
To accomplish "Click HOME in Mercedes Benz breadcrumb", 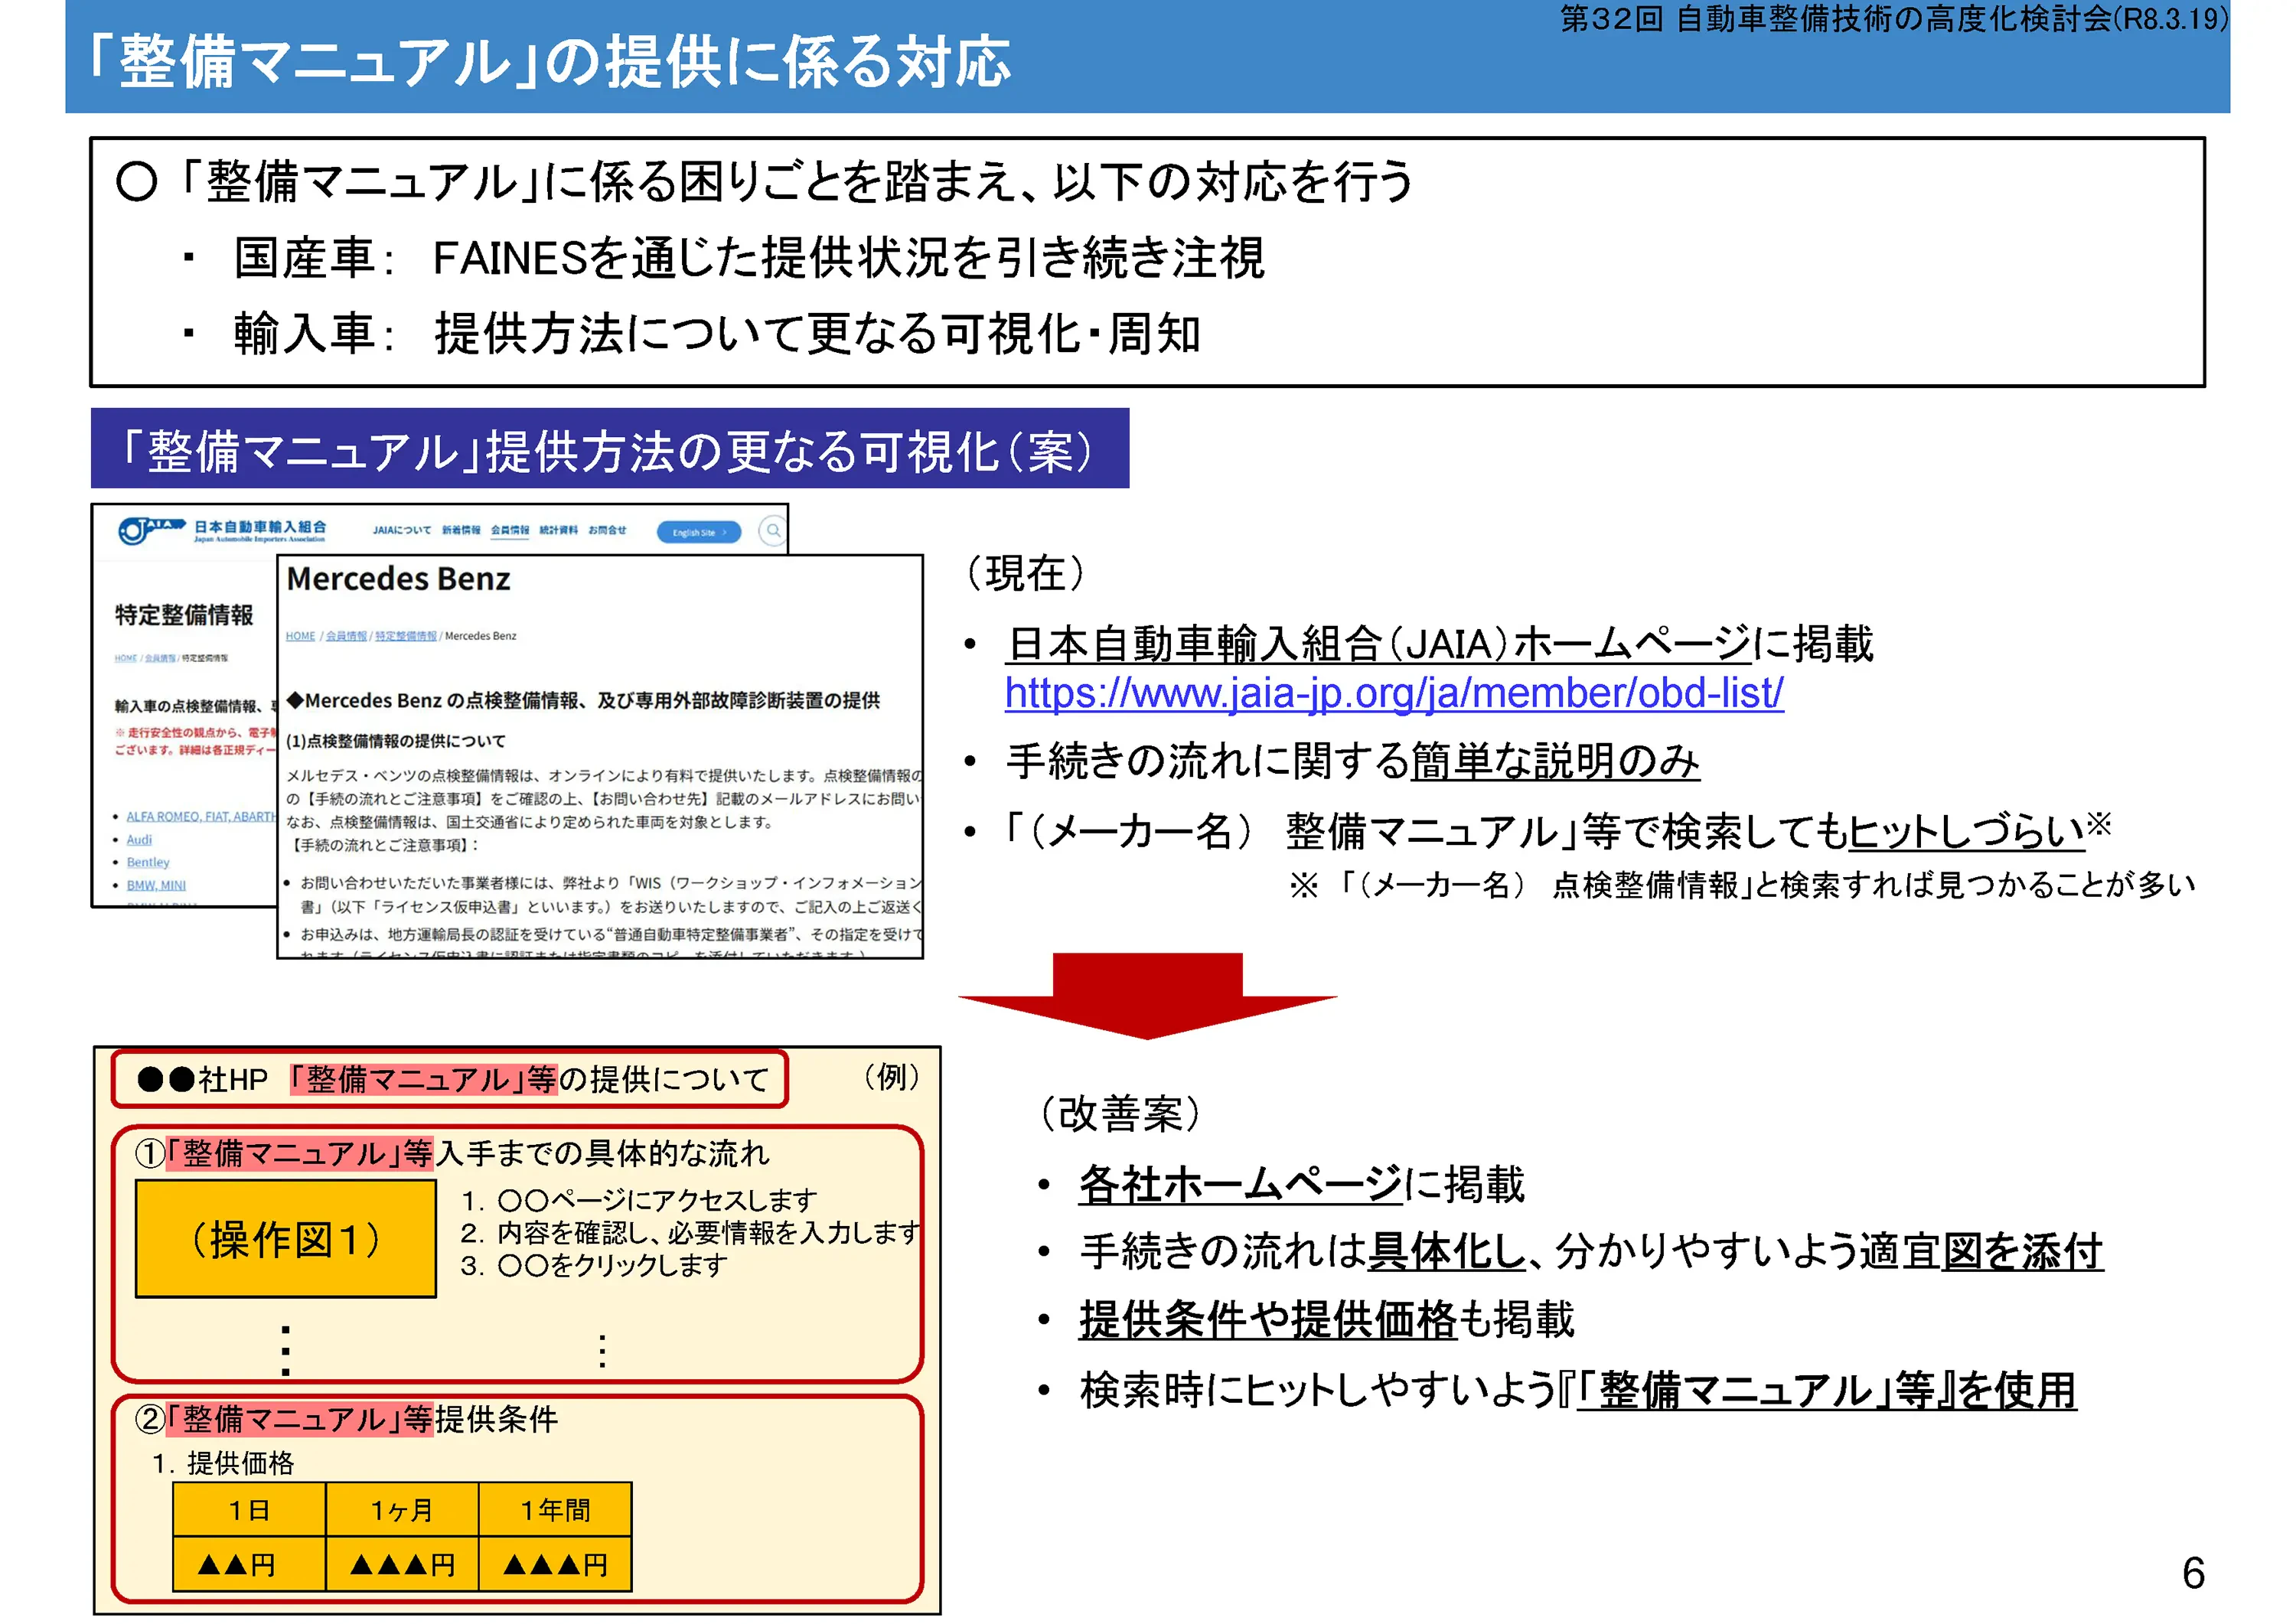I will click(x=300, y=636).
